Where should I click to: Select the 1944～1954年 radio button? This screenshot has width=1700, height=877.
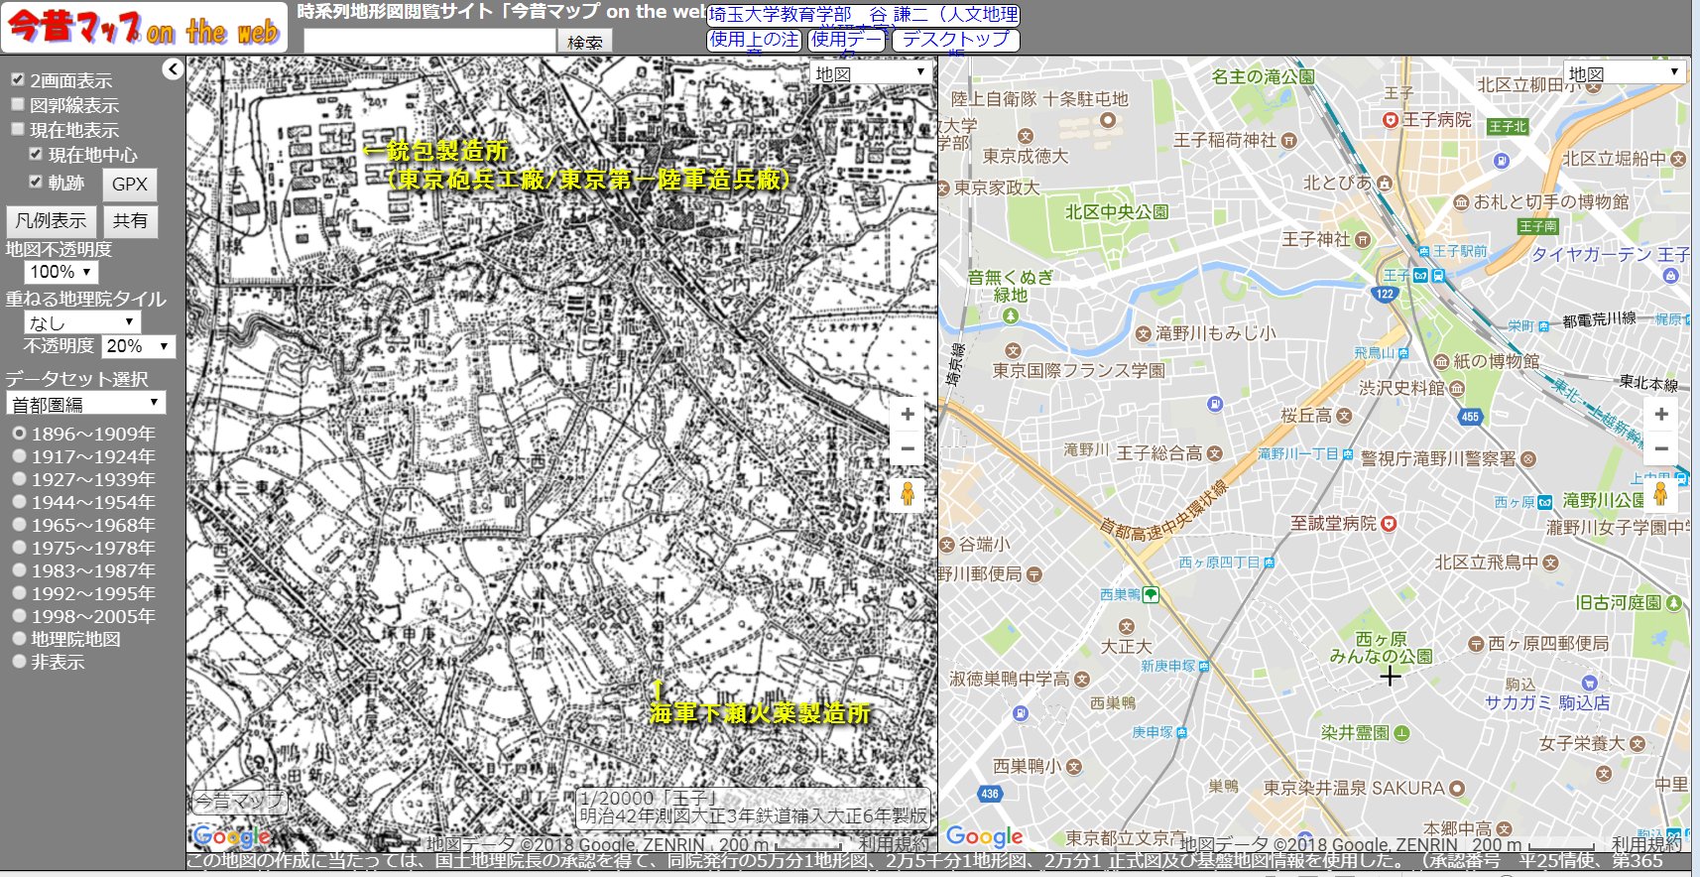[x=19, y=502]
